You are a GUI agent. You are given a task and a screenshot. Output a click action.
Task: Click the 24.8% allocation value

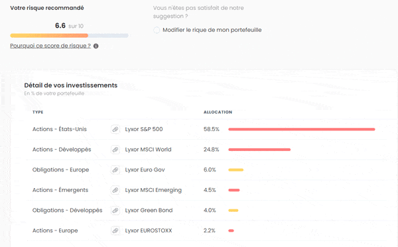click(x=211, y=150)
